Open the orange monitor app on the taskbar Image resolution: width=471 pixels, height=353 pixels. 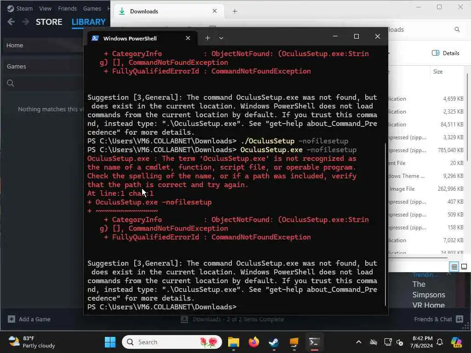(x=294, y=342)
